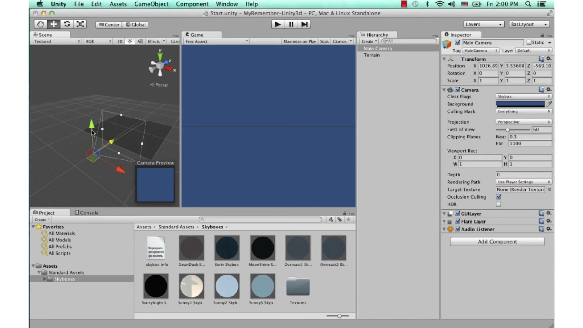Click the scene orientation gizmo
Viewport: 583px width, 328px height.
(x=160, y=66)
